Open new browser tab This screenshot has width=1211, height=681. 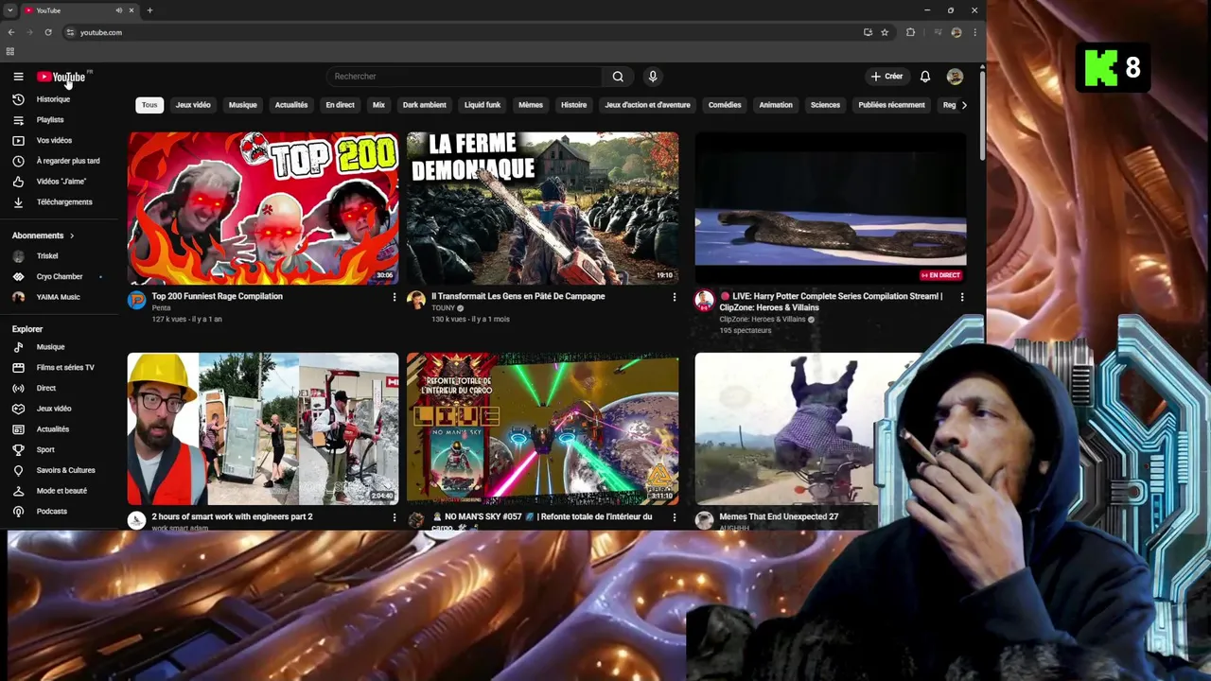149,10
